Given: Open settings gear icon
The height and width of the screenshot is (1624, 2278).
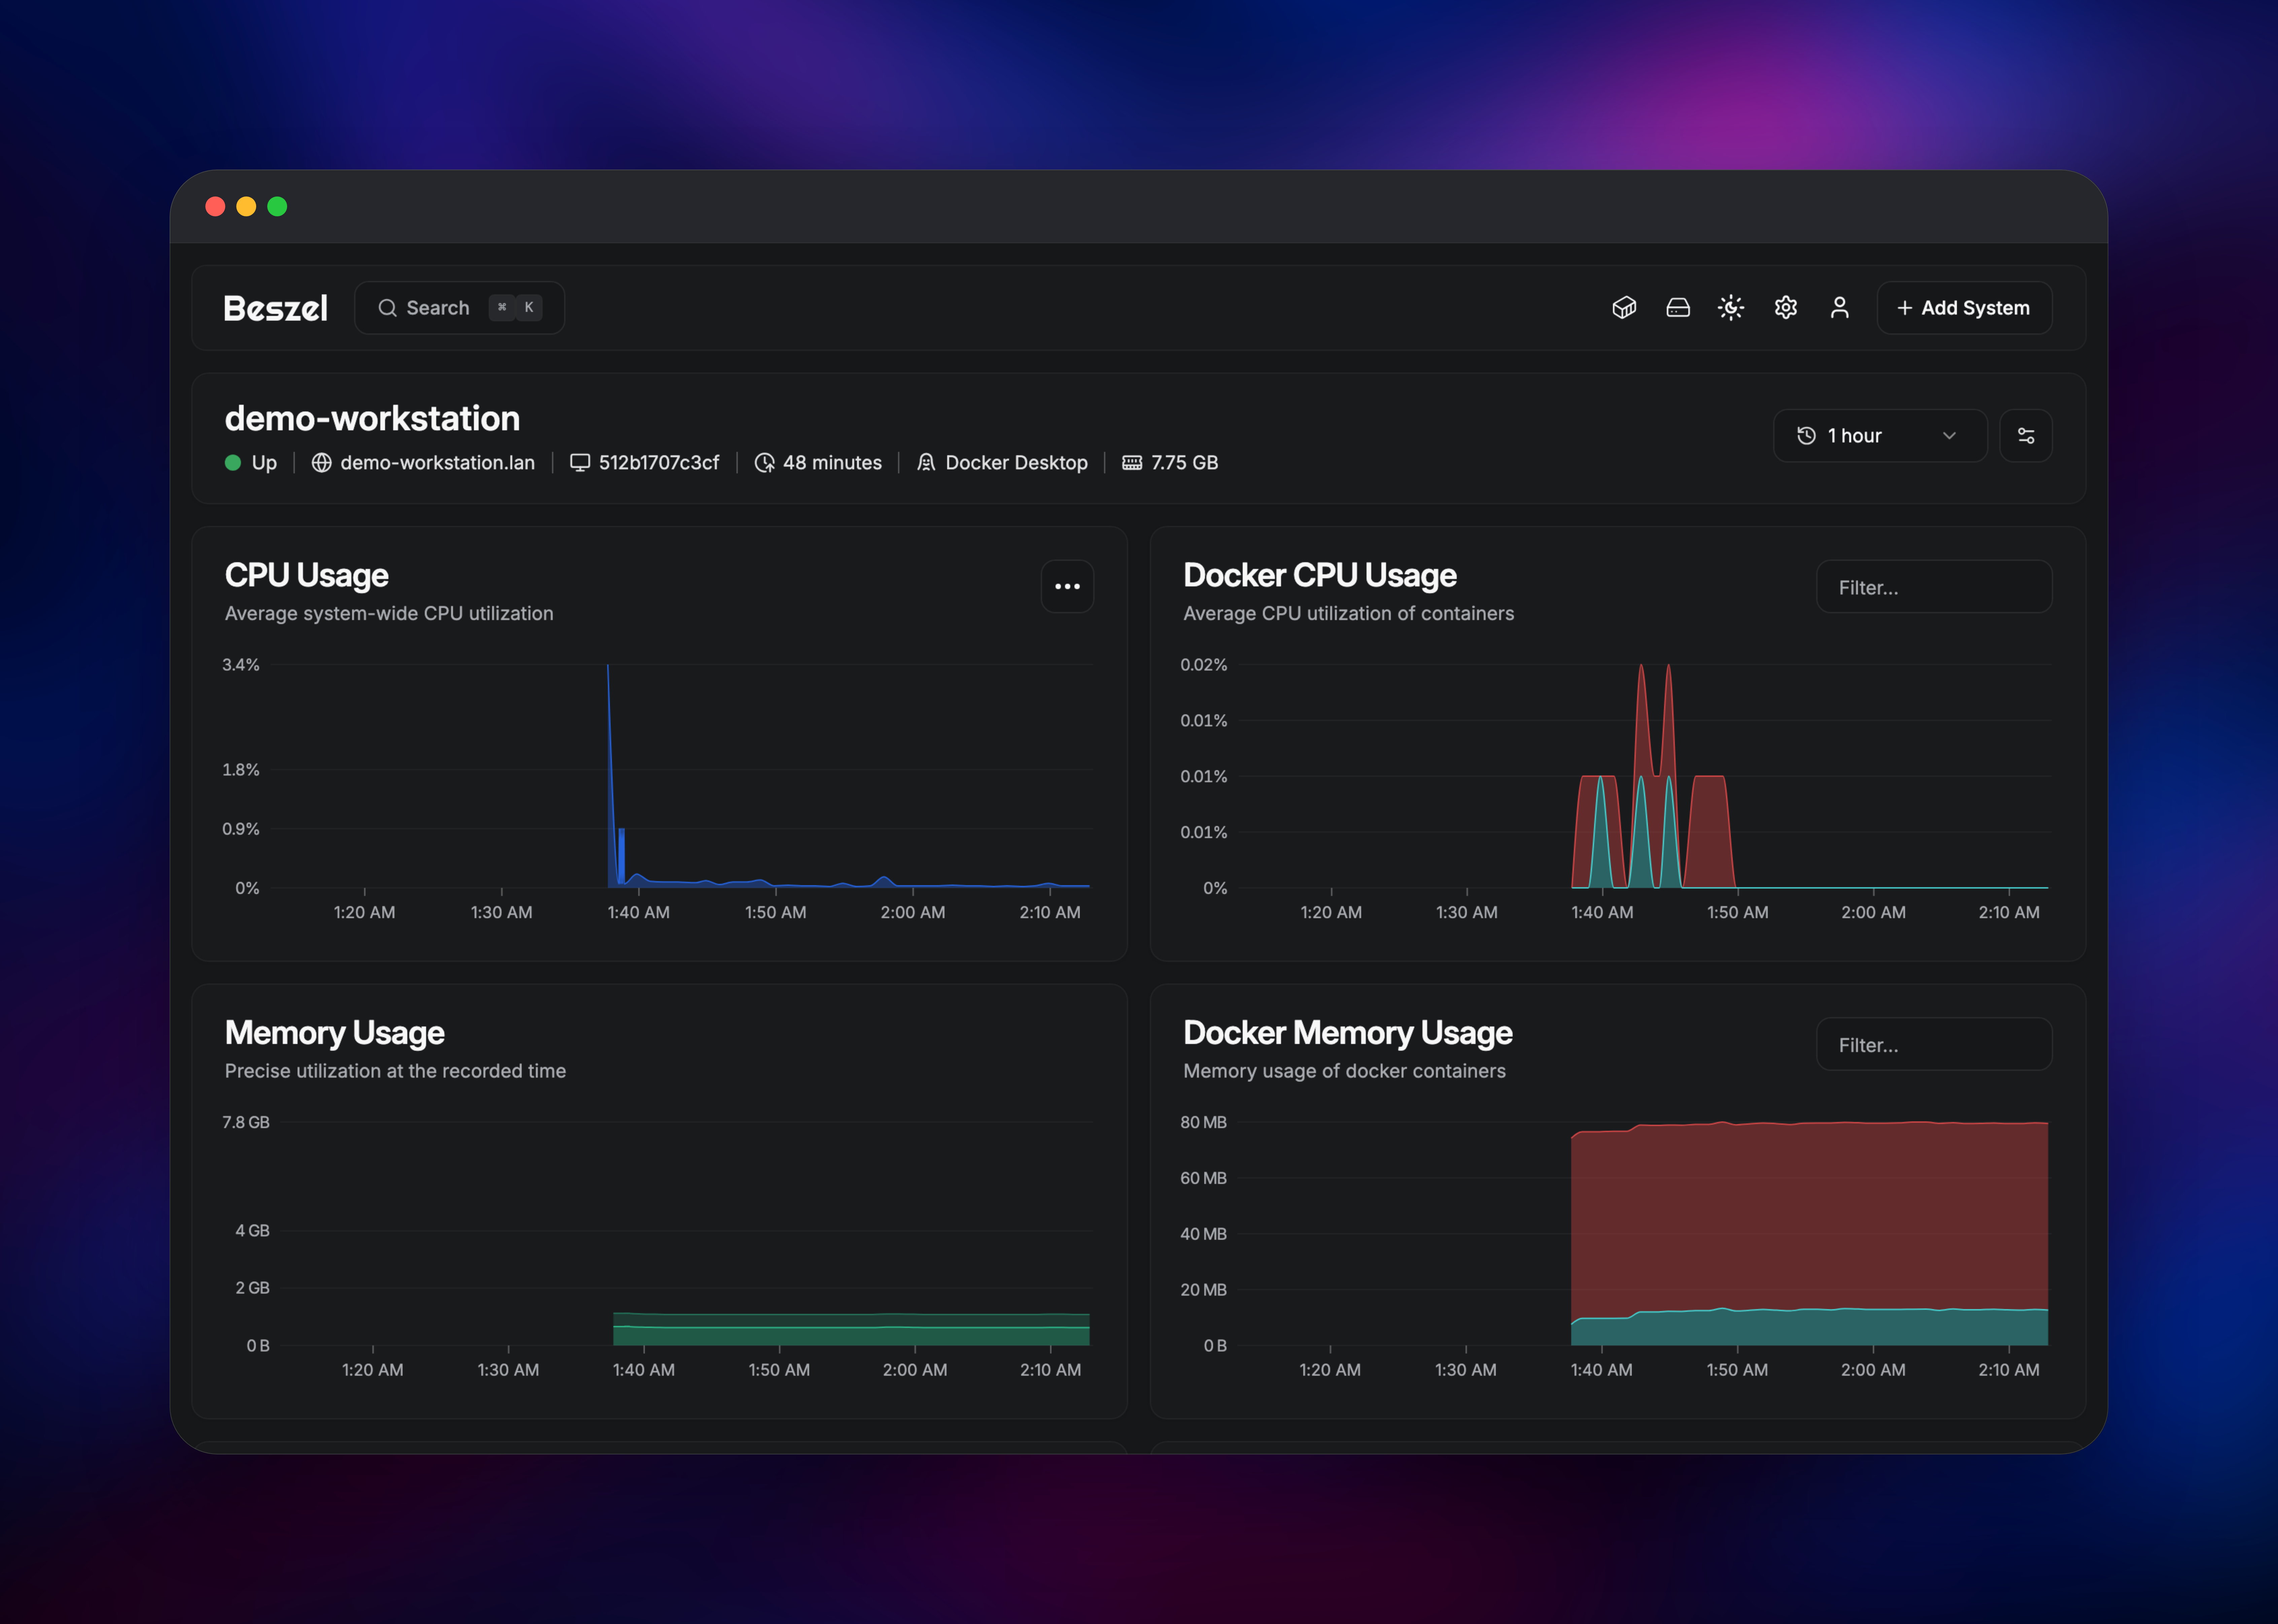Looking at the screenshot, I should point(1786,308).
